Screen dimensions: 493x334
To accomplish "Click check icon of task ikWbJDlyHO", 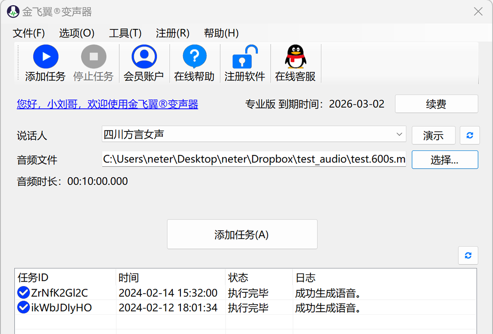I will (x=23, y=307).
